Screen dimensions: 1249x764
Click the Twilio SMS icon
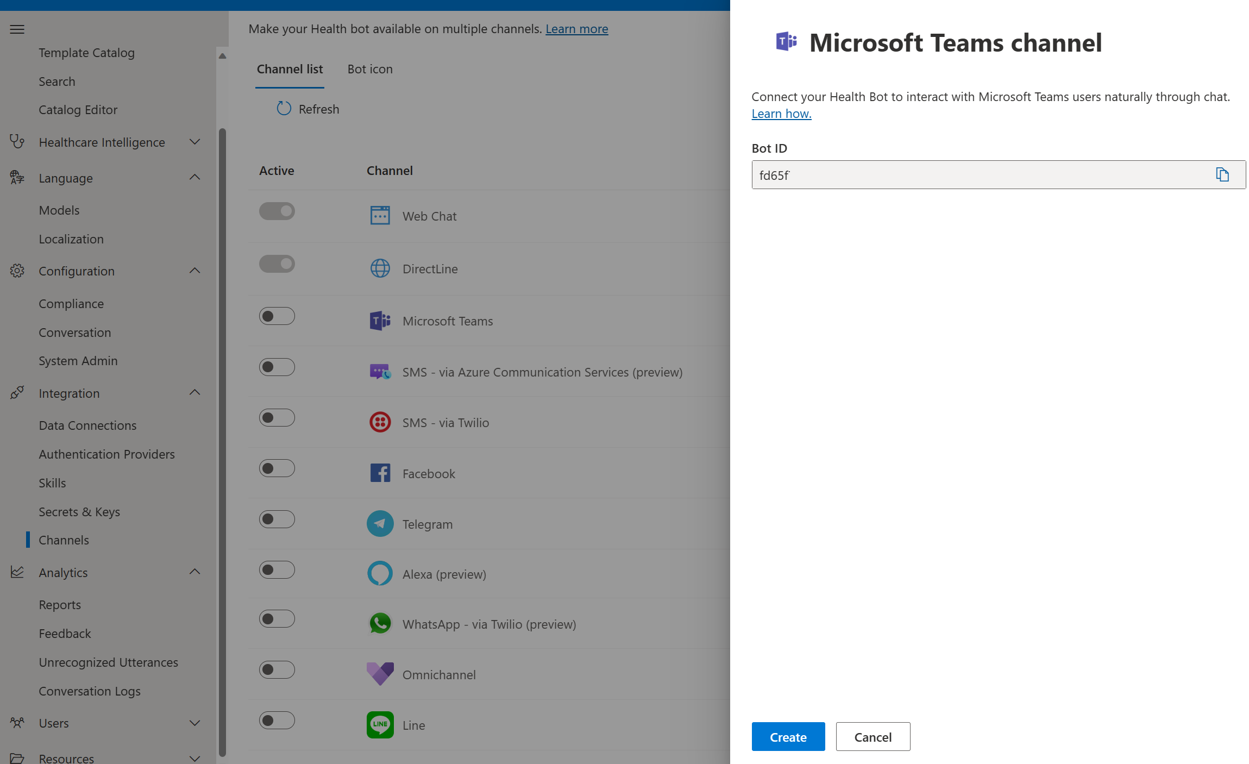(x=380, y=422)
